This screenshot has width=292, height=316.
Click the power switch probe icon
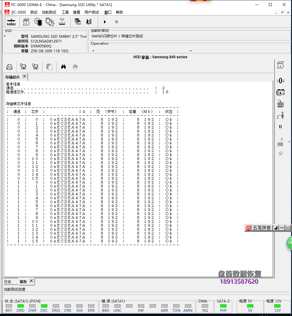click(x=281, y=116)
